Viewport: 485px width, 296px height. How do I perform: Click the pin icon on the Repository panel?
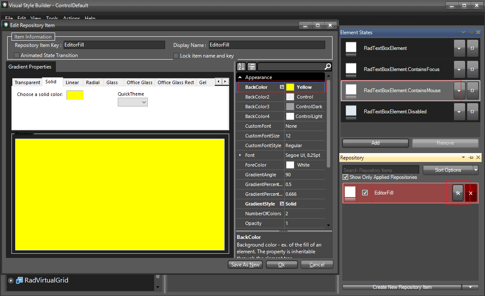[471, 157]
